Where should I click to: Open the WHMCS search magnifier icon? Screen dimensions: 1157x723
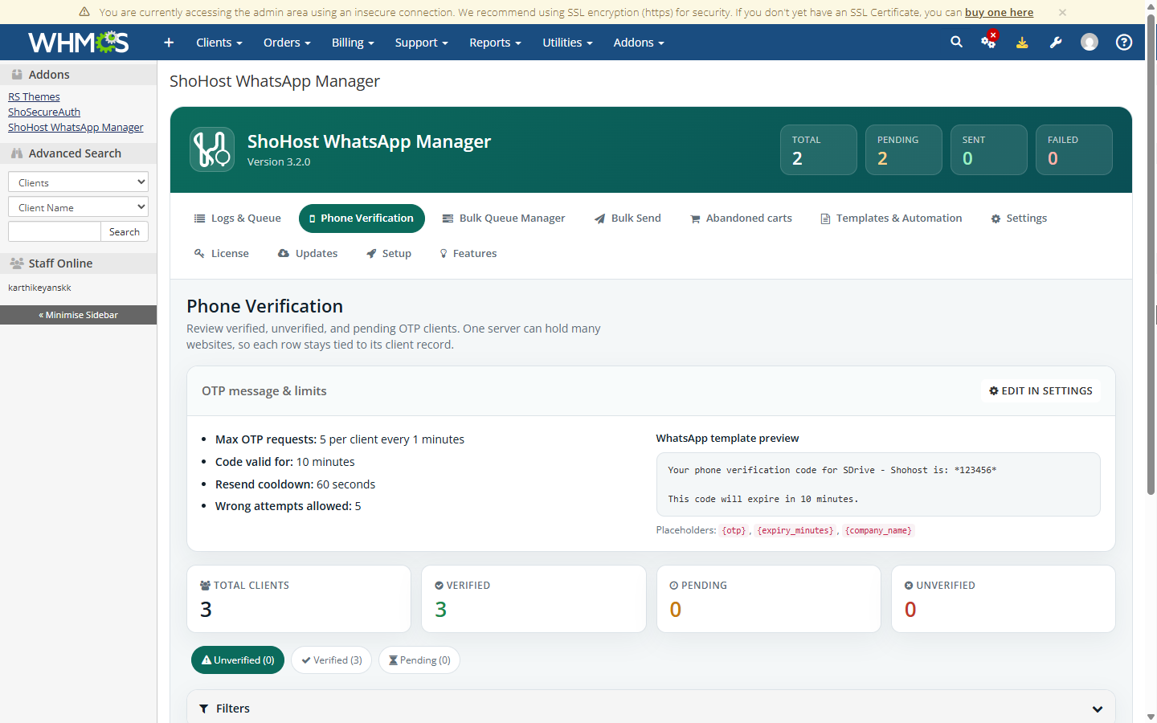956,42
